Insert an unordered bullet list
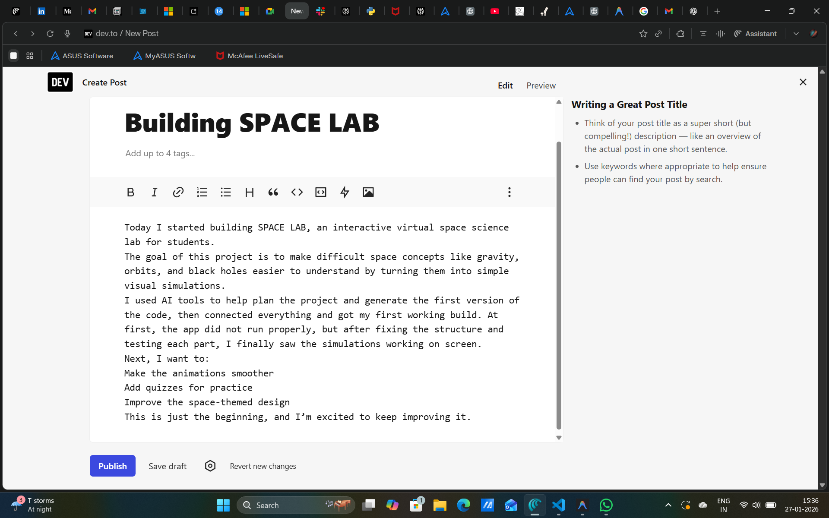829x518 pixels. pos(225,192)
